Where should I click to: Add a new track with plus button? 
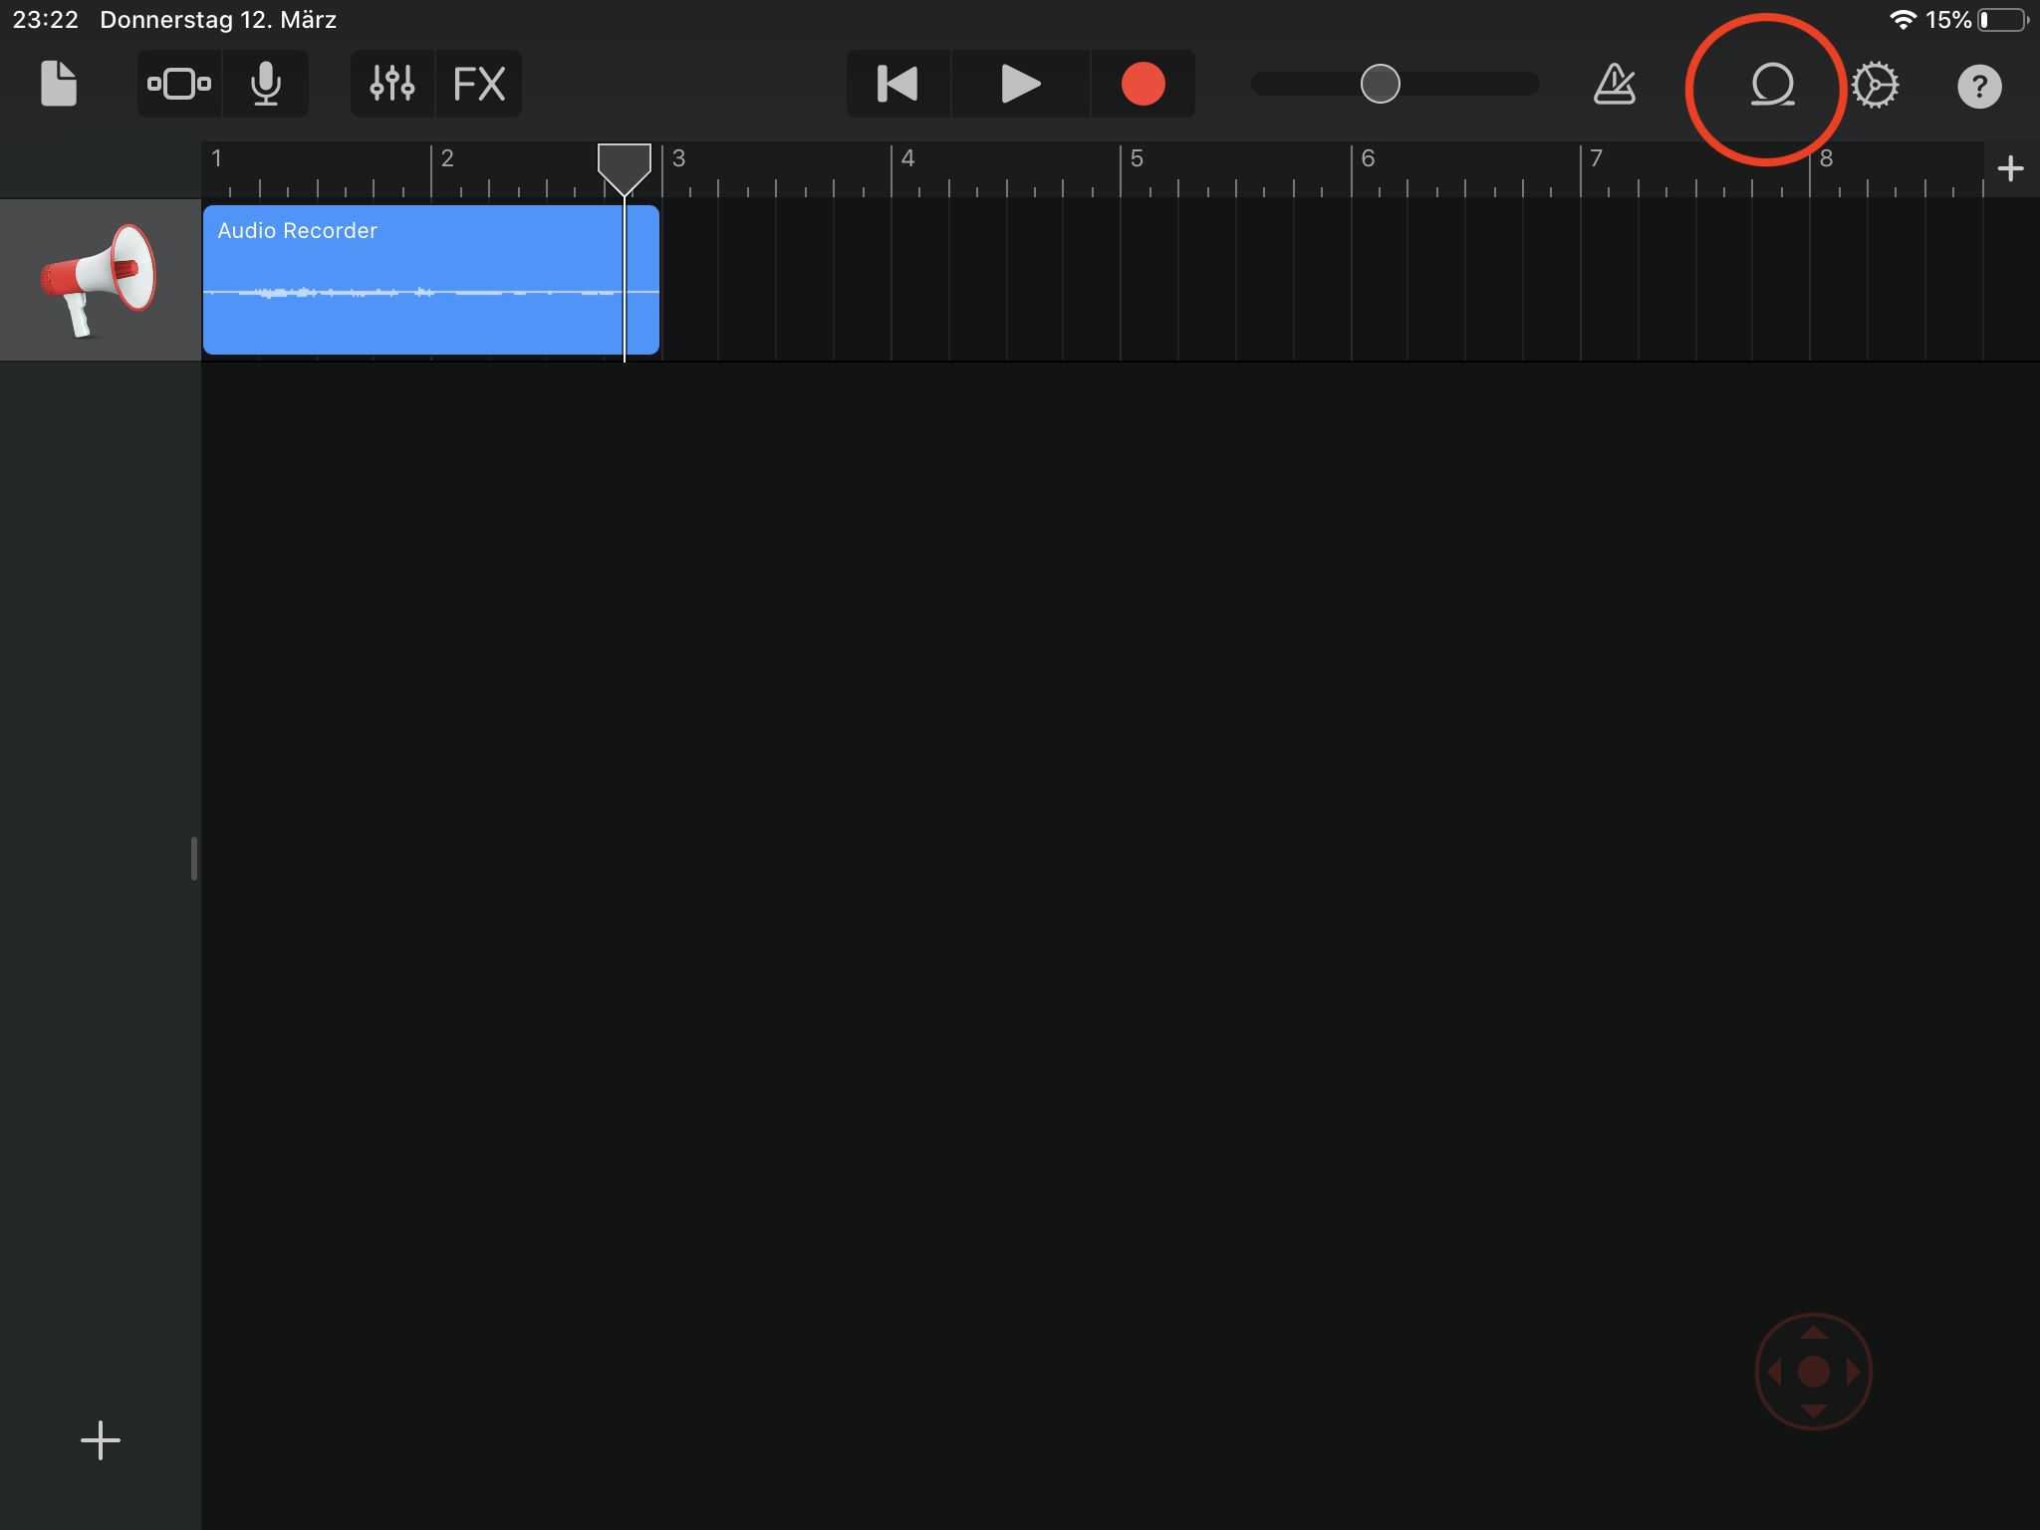[x=100, y=1440]
